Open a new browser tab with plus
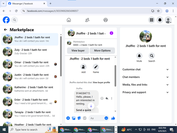The height and width of the screenshot is (133, 177). 50,4
